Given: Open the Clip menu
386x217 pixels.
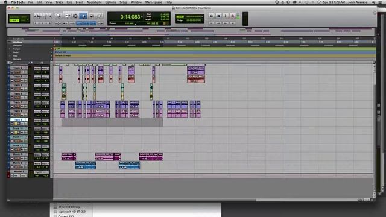Looking at the screenshot, I should coord(69,2).
